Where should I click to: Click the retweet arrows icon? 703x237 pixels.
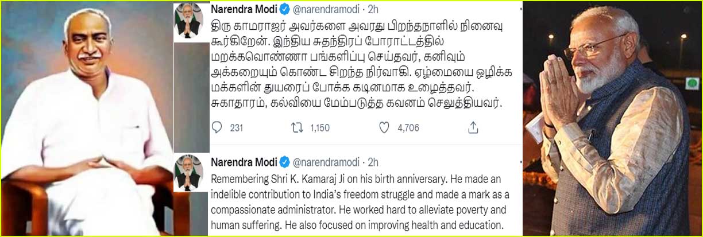[x=297, y=127]
